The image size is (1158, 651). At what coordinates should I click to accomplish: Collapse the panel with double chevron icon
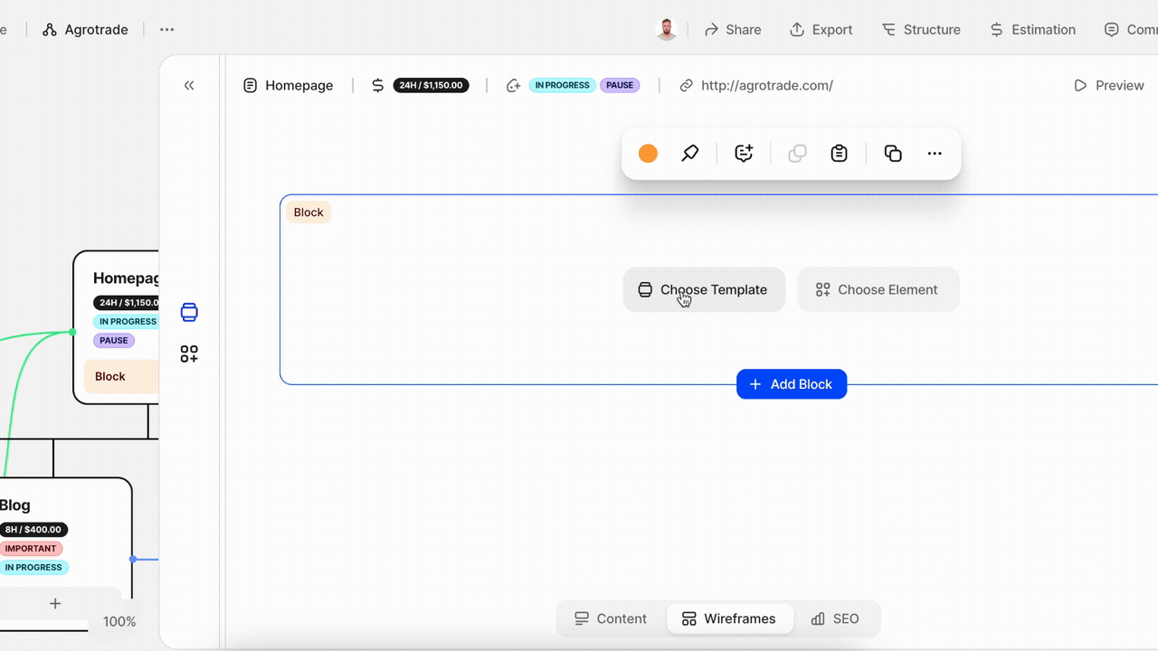[x=189, y=85]
